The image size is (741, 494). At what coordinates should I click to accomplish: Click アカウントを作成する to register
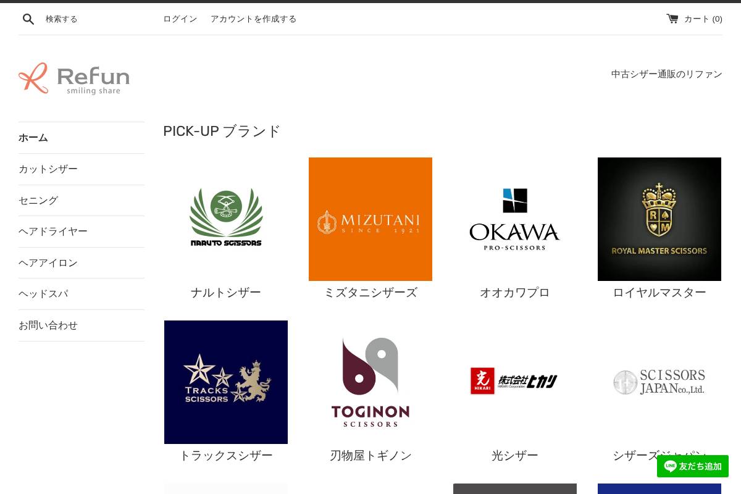253,19
